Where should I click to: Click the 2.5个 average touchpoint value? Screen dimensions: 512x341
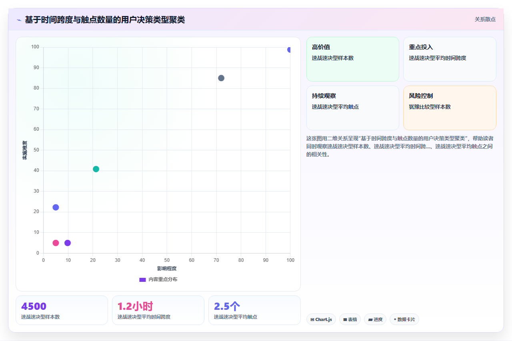227,307
